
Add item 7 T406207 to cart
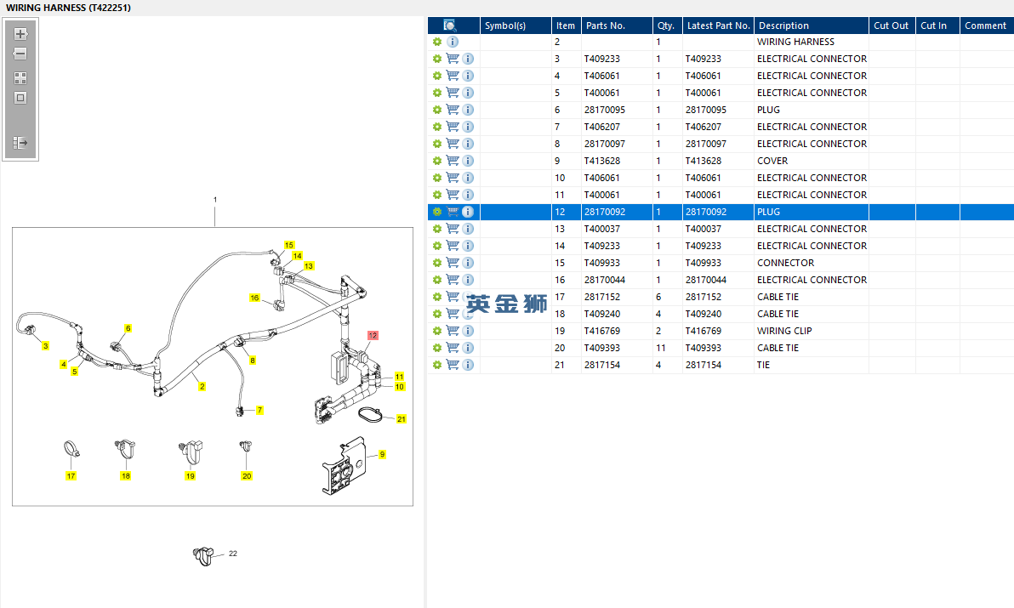click(453, 127)
